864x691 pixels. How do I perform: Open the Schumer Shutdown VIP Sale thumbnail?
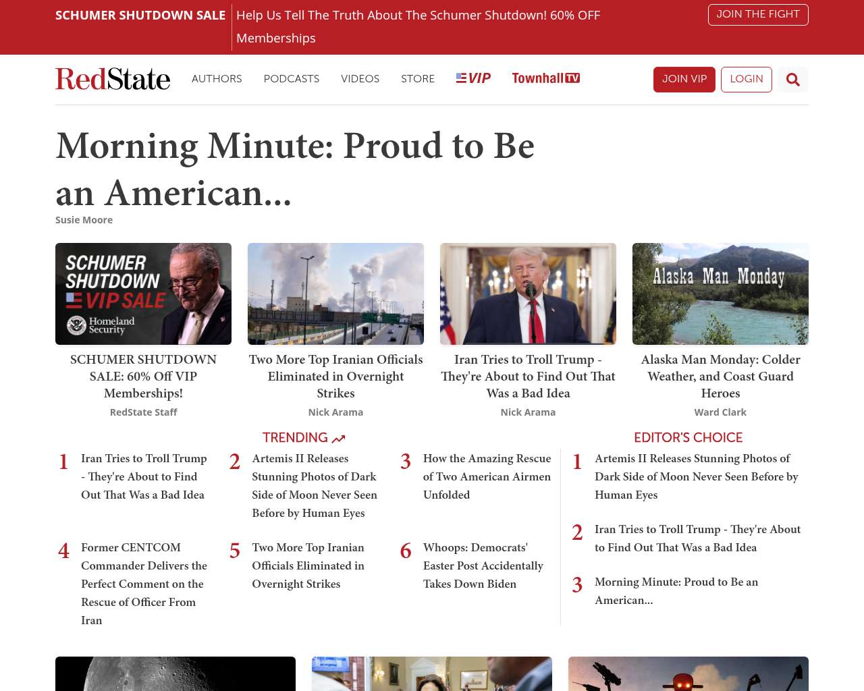(143, 294)
